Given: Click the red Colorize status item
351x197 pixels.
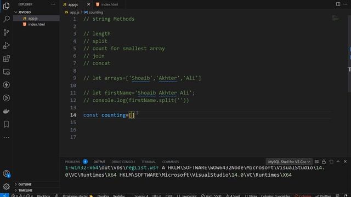Looking at the screenshot, I should click(303, 195).
